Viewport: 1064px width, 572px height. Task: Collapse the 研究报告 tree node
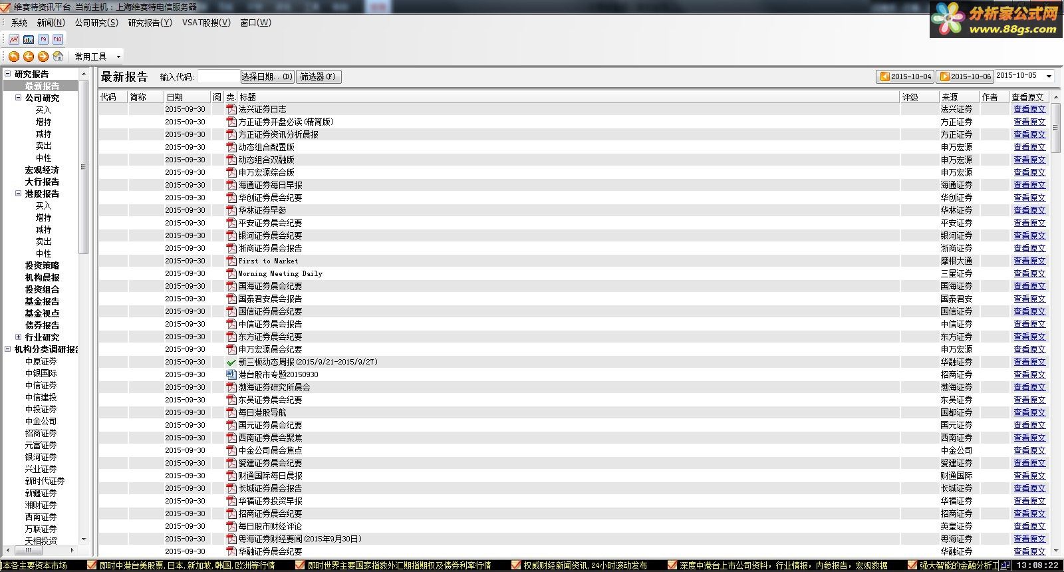click(8, 74)
